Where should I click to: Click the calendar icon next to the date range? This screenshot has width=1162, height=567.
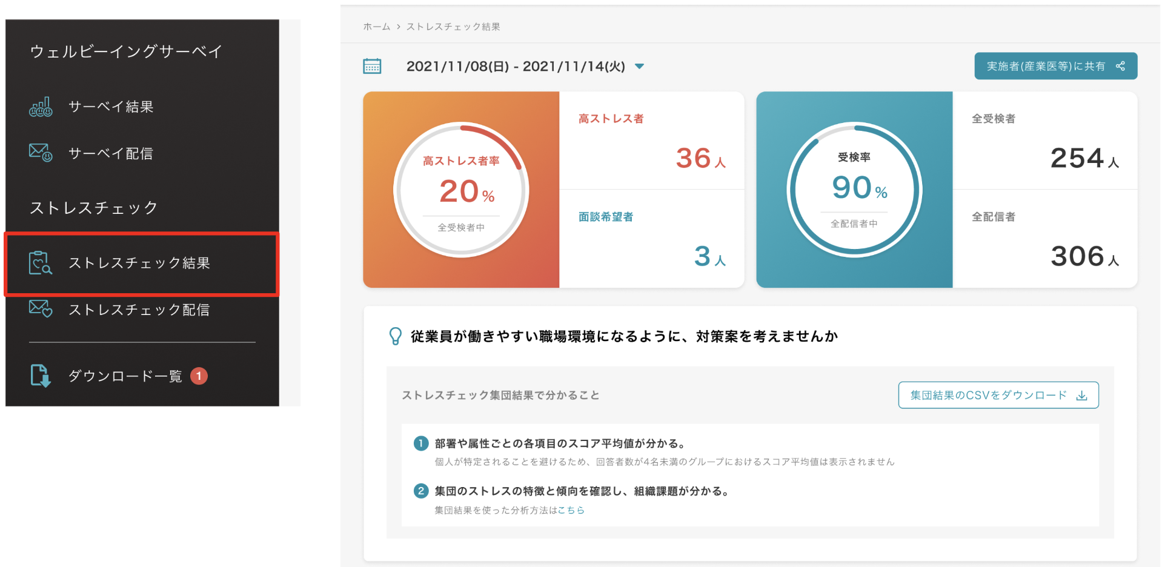(x=371, y=66)
